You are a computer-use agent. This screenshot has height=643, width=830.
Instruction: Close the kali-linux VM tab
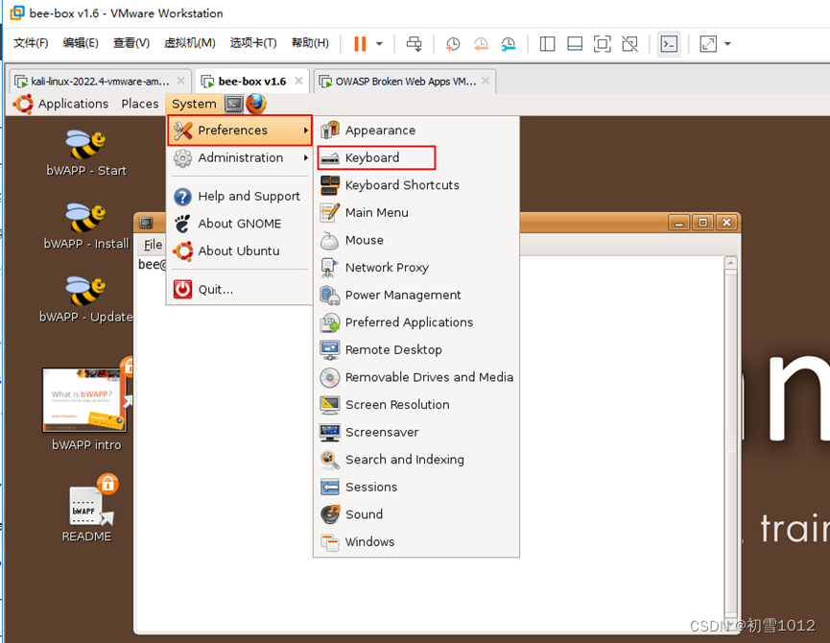[181, 81]
